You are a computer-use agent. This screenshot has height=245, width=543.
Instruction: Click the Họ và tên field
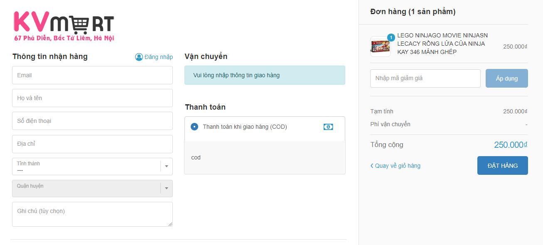point(92,98)
